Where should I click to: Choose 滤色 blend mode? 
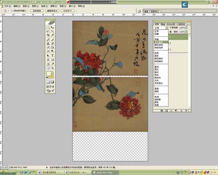point(161,56)
